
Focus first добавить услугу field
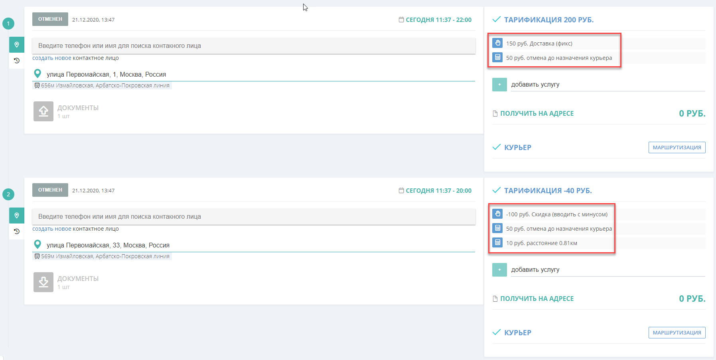coord(608,85)
